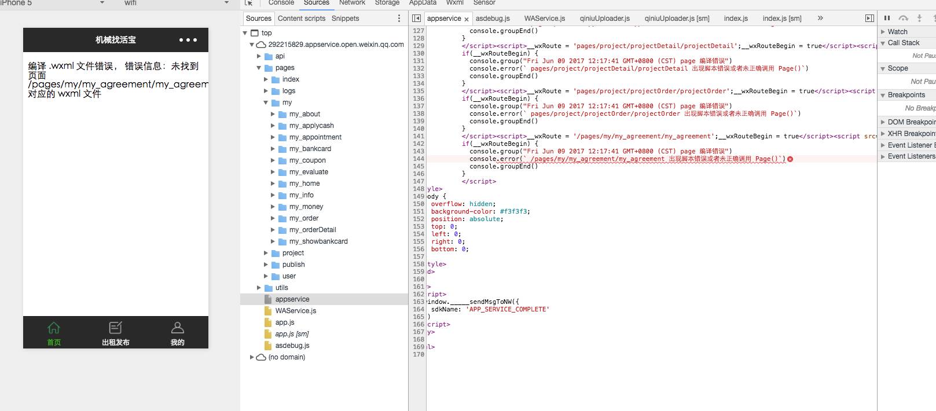This screenshot has width=936, height=411.
Task: Select the inspect element cursor icon
Action: [x=249, y=3]
